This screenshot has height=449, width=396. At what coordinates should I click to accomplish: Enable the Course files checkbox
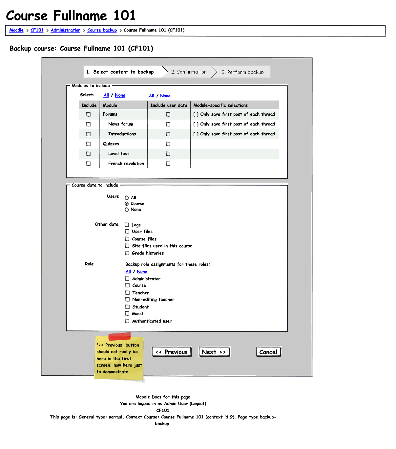tap(127, 239)
